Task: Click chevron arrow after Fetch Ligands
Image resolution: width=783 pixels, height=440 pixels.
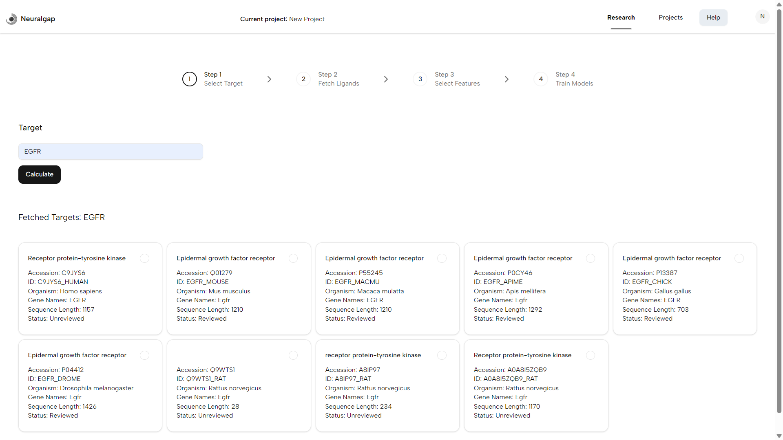Action: click(x=386, y=79)
